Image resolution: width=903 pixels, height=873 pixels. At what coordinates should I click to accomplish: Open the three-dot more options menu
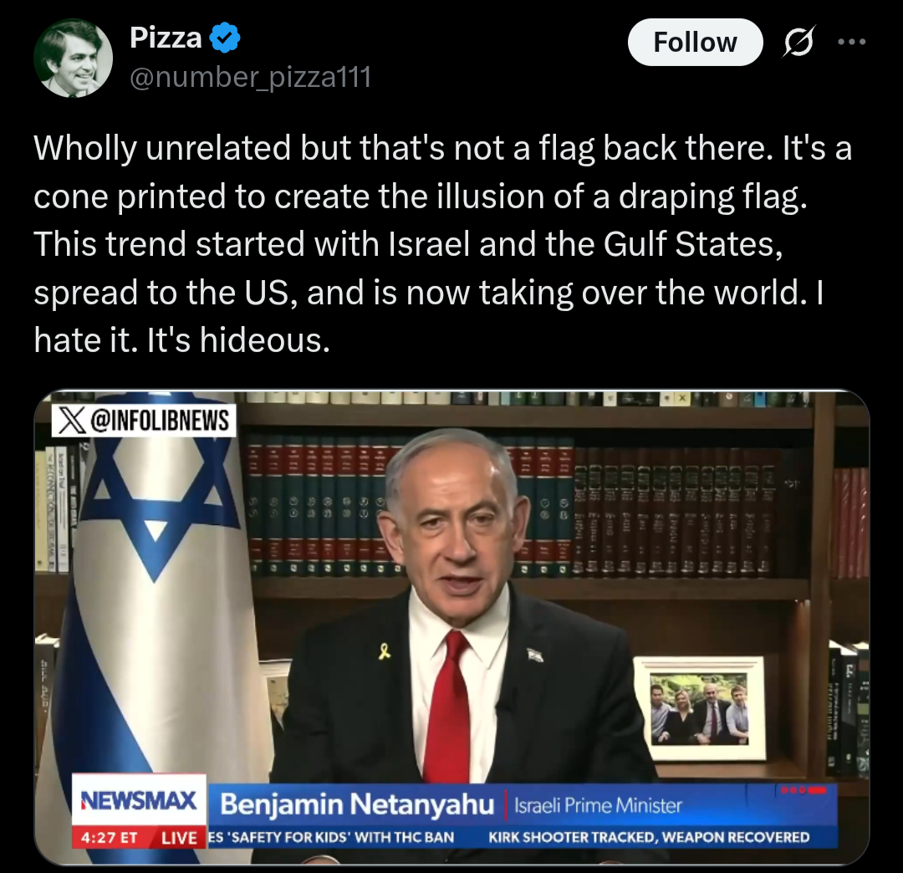(x=852, y=42)
